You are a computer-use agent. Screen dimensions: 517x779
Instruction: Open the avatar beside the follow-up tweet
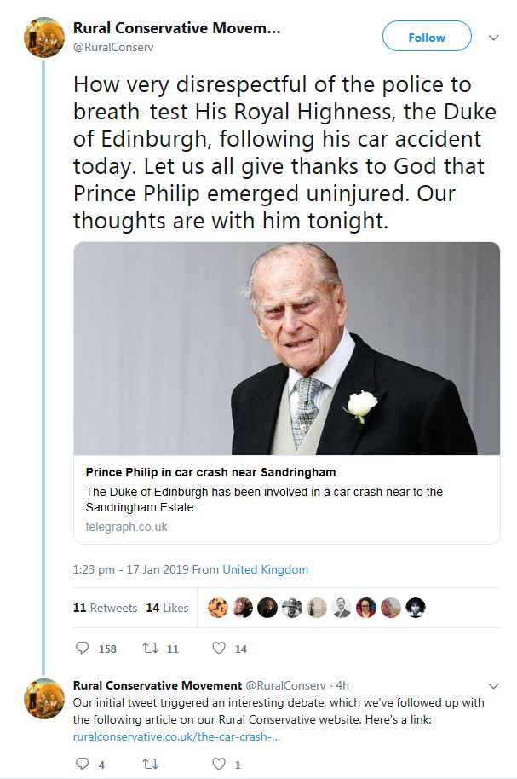[x=44, y=699]
